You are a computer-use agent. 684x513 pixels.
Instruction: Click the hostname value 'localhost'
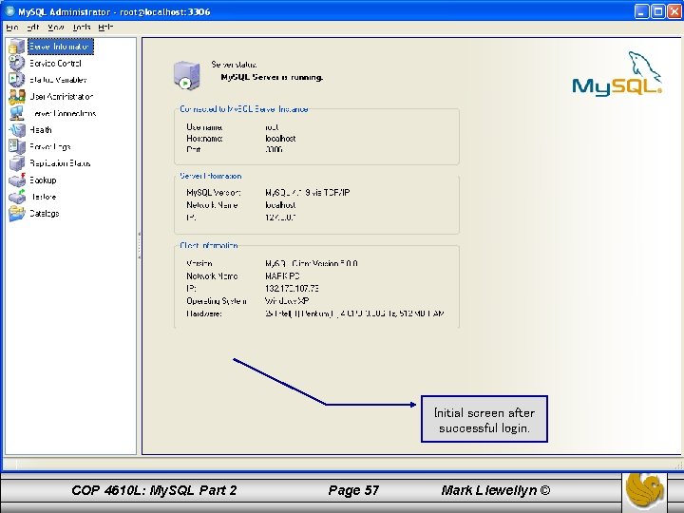tap(280, 139)
